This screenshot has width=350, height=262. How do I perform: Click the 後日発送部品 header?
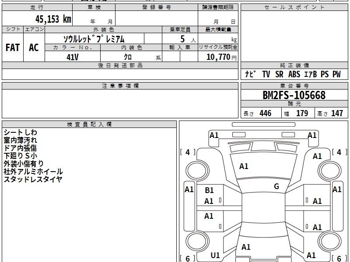(x=120, y=65)
